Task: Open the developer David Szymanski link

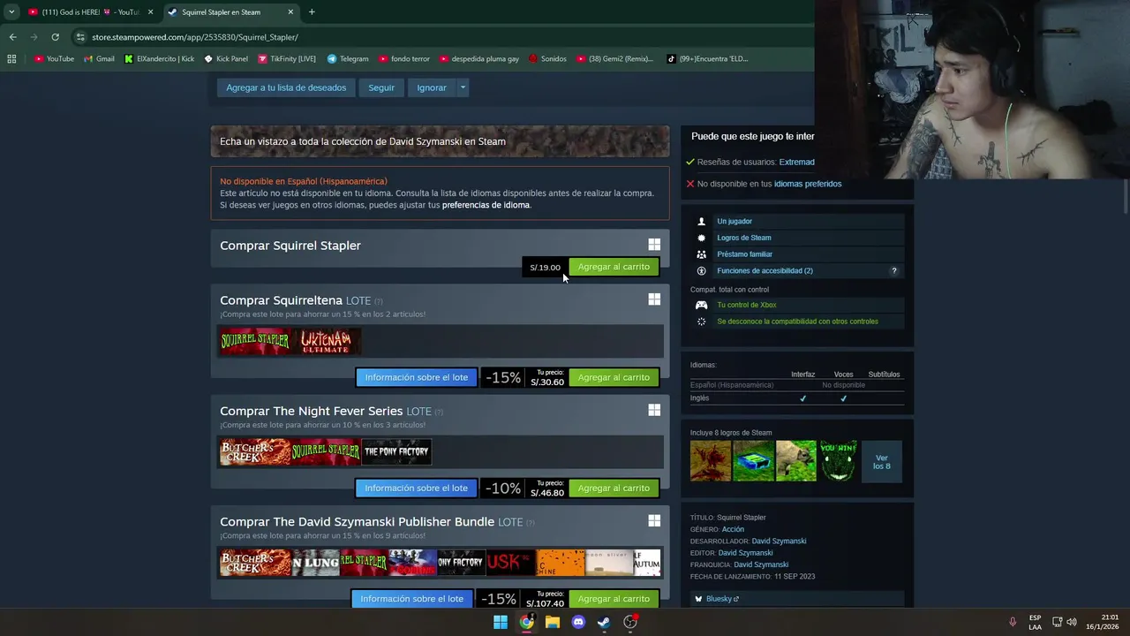Action: (779, 541)
